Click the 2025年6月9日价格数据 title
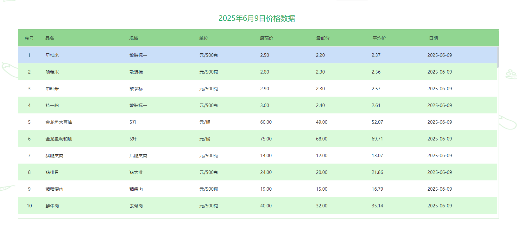This screenshot has width=517, height=226. (257, 18)
